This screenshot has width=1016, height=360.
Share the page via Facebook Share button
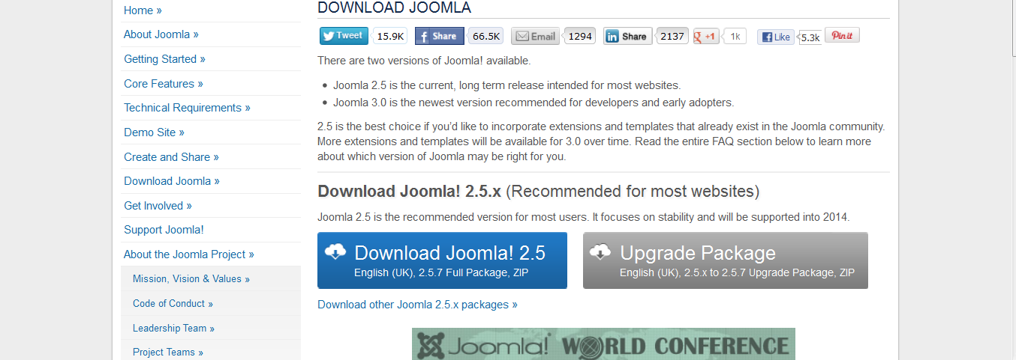[x=439, y=36]
